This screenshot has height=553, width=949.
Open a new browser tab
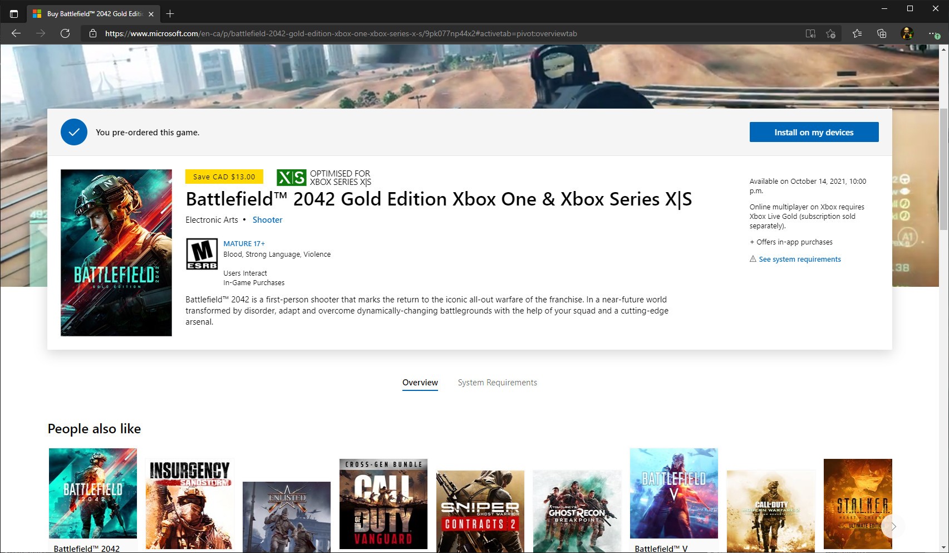pyautogui.click(x=170, y=13)
